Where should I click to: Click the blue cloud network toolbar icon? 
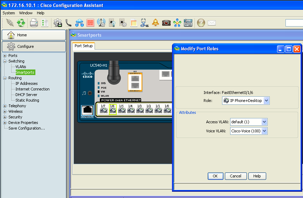point(80,23)
